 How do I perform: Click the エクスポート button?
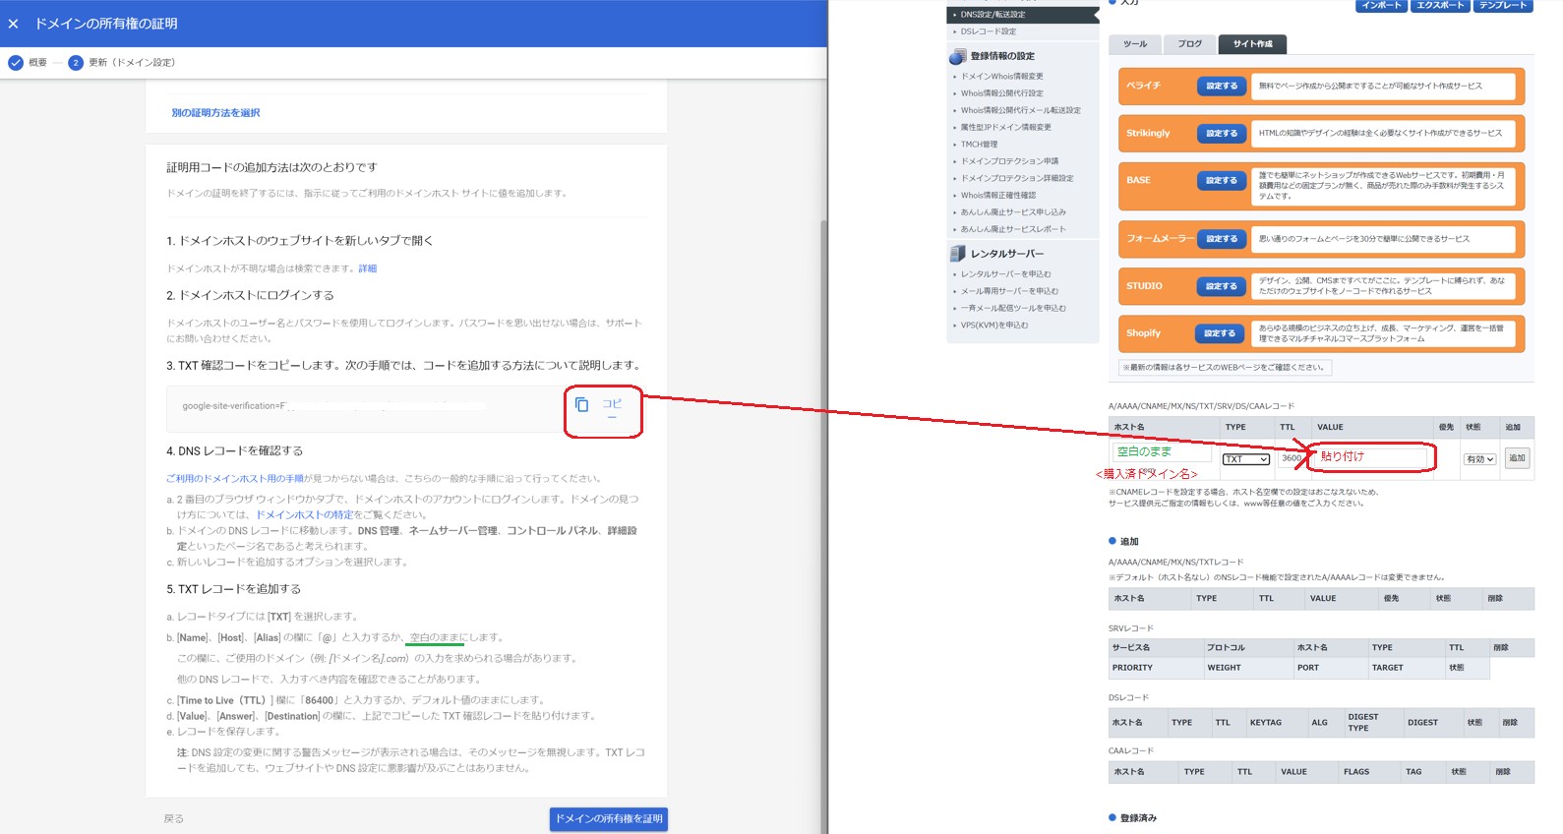pos(1440,6)
